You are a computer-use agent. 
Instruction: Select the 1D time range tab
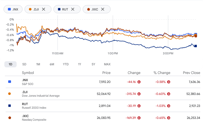[x=10, y=64]
